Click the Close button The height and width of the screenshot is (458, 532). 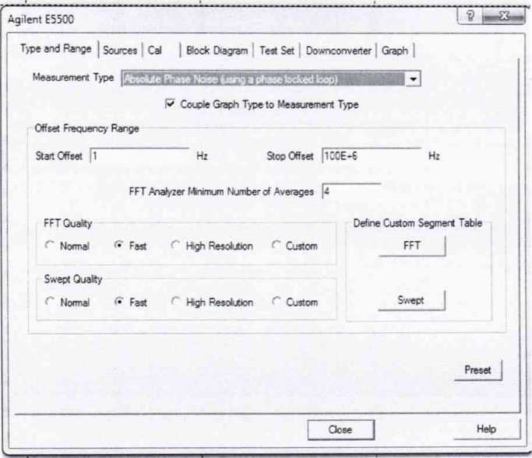coord(340,429)
